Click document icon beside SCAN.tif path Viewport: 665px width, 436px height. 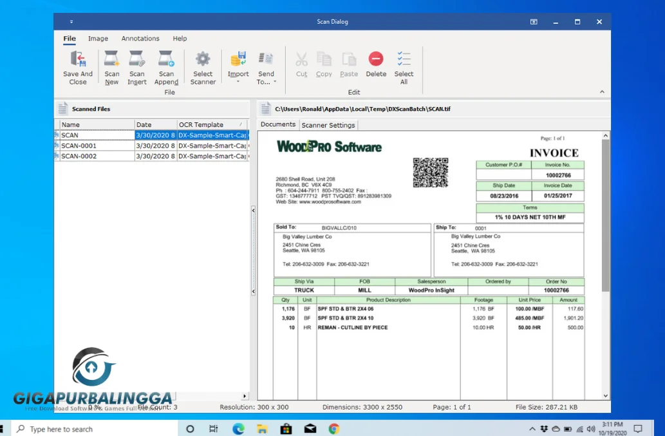point(265,109)
